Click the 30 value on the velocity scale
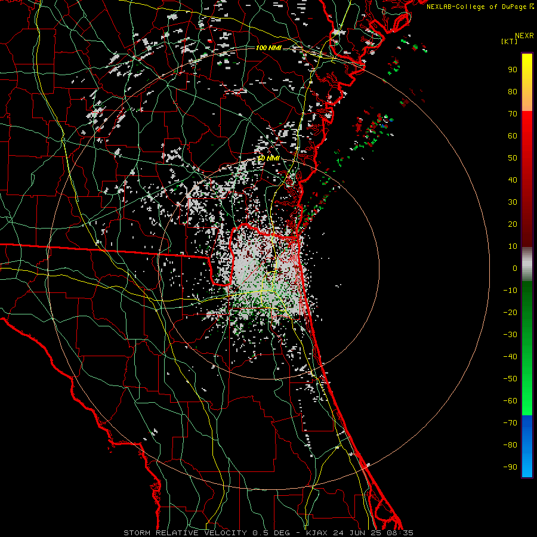The height and width of the screenshot is (537, 537). pos(513,202)
